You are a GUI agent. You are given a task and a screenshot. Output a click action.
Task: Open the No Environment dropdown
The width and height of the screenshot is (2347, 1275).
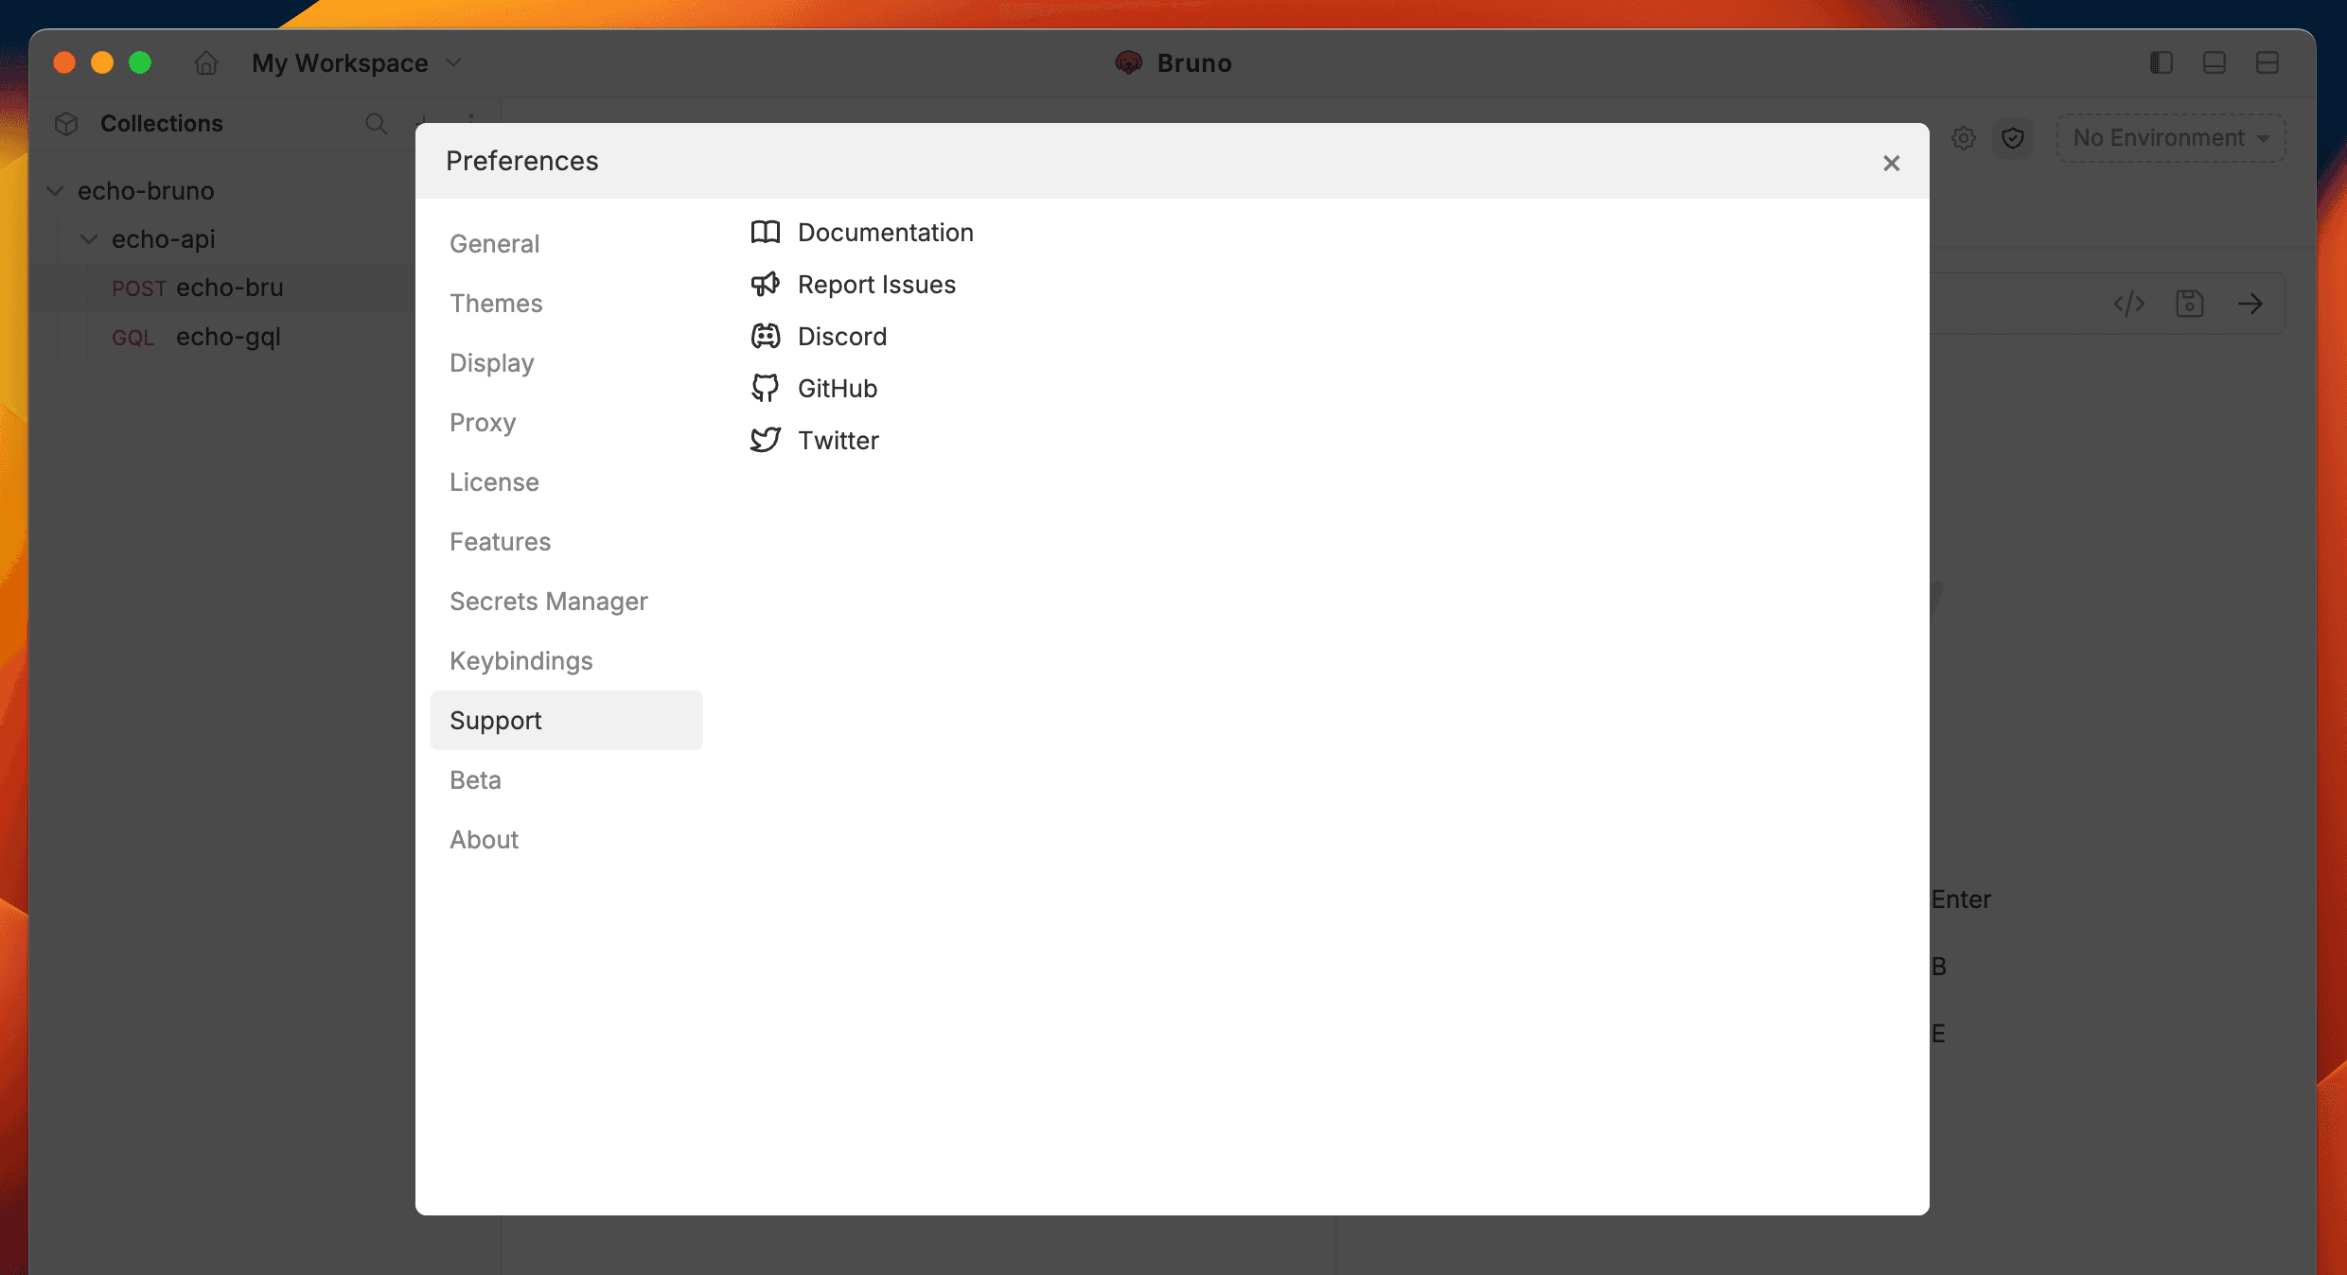(2171, 138)
